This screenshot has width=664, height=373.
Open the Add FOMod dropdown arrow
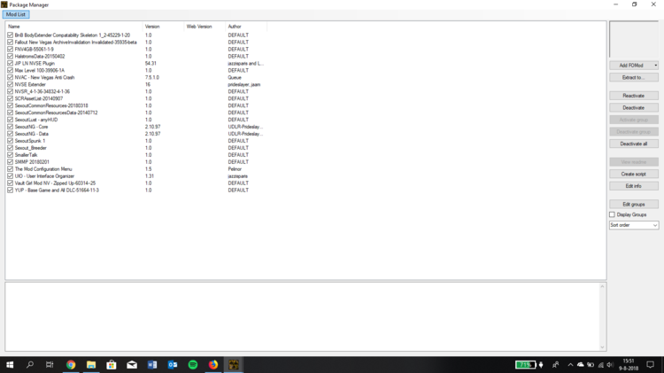coord(655,66)
